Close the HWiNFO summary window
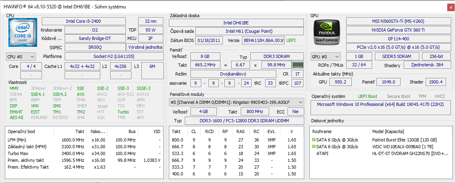This screenshot has width=456, height=183. click(x=451, y=7)
